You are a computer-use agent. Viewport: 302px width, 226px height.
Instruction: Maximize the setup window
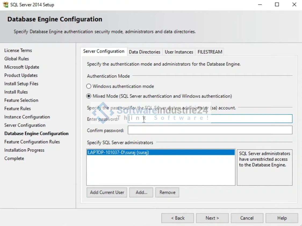pyautogui.click(x=277, y=5)
